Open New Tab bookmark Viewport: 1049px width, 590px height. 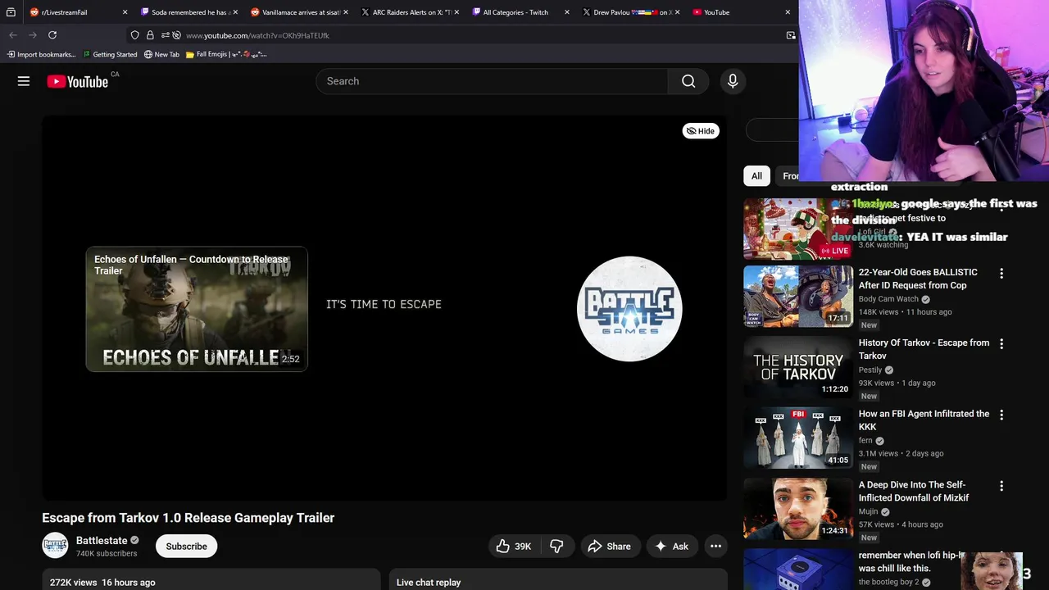161,54
